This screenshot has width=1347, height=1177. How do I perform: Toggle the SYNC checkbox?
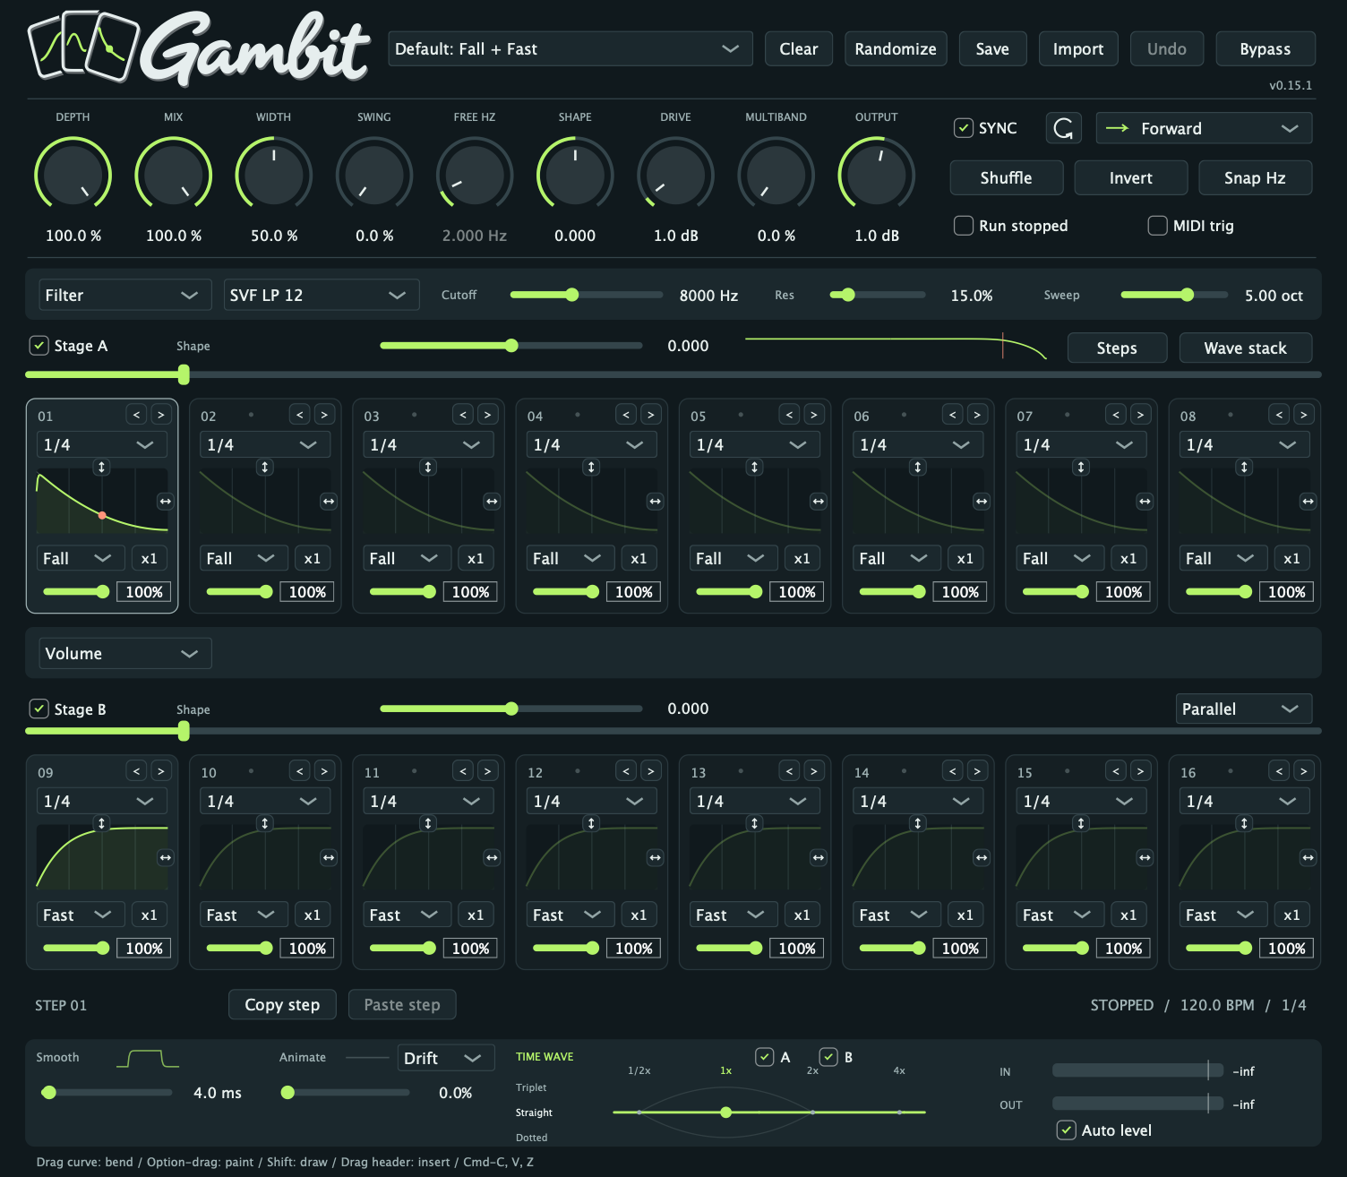[x=963, y=128]
